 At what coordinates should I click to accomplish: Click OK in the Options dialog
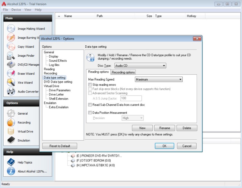click(164, 146)
